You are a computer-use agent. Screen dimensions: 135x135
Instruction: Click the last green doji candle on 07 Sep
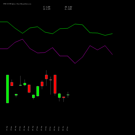(x=68, y=95)
